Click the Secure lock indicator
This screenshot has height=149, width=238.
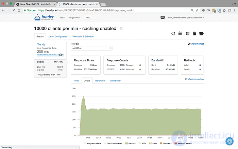tap(30, 10)
